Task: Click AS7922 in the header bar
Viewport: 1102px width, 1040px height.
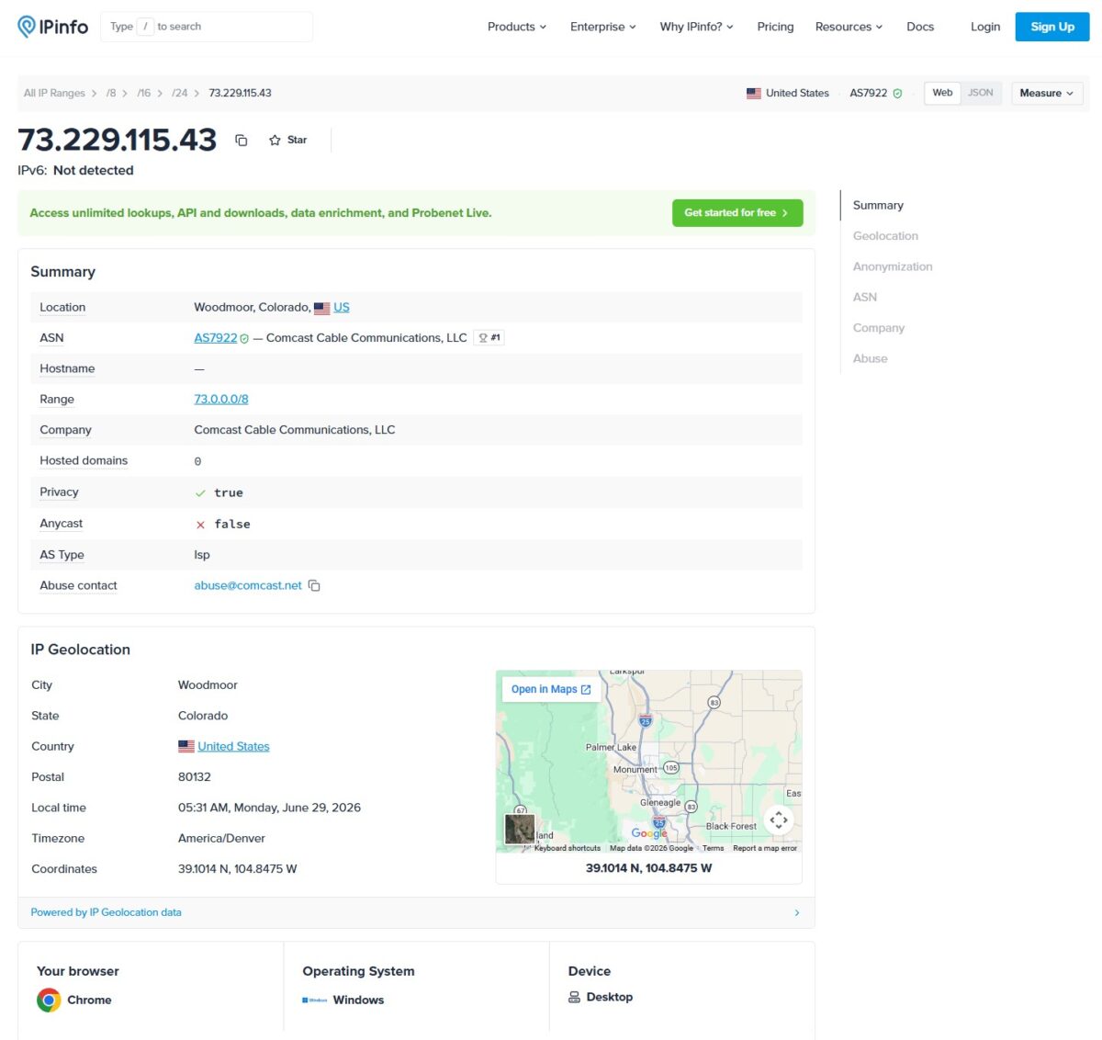Action: pyautogui.click(x=868, y=94)
